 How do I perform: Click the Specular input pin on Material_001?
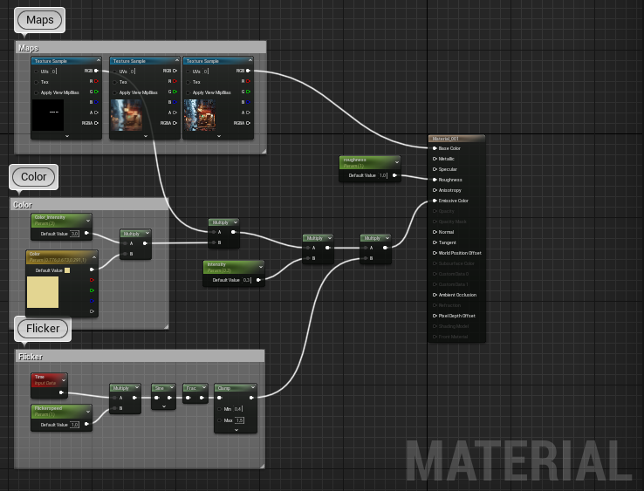[435, 169]
